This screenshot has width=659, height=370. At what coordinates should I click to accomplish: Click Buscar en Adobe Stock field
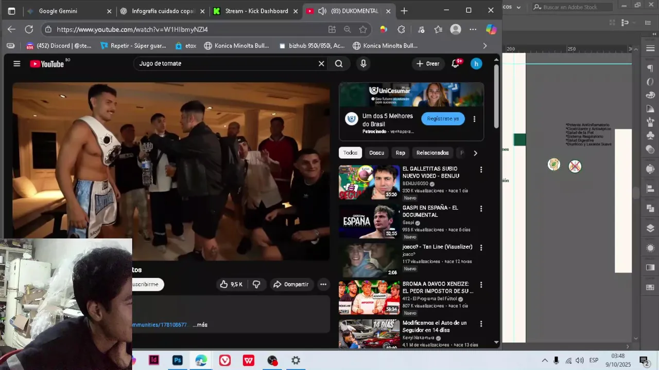[571, 7]
